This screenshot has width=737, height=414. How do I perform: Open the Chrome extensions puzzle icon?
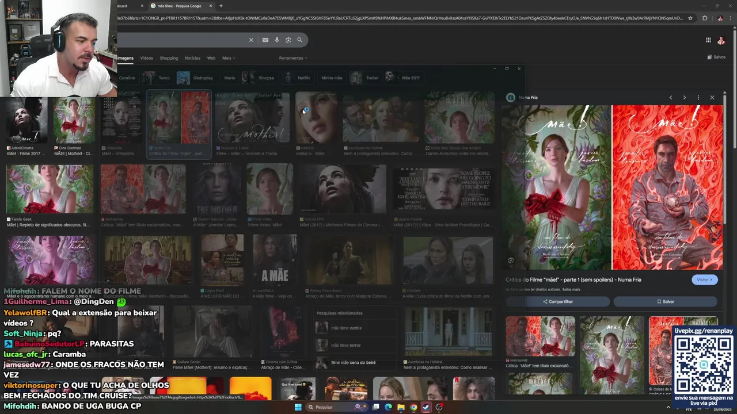pyautogui.click(x=705, y=18)
